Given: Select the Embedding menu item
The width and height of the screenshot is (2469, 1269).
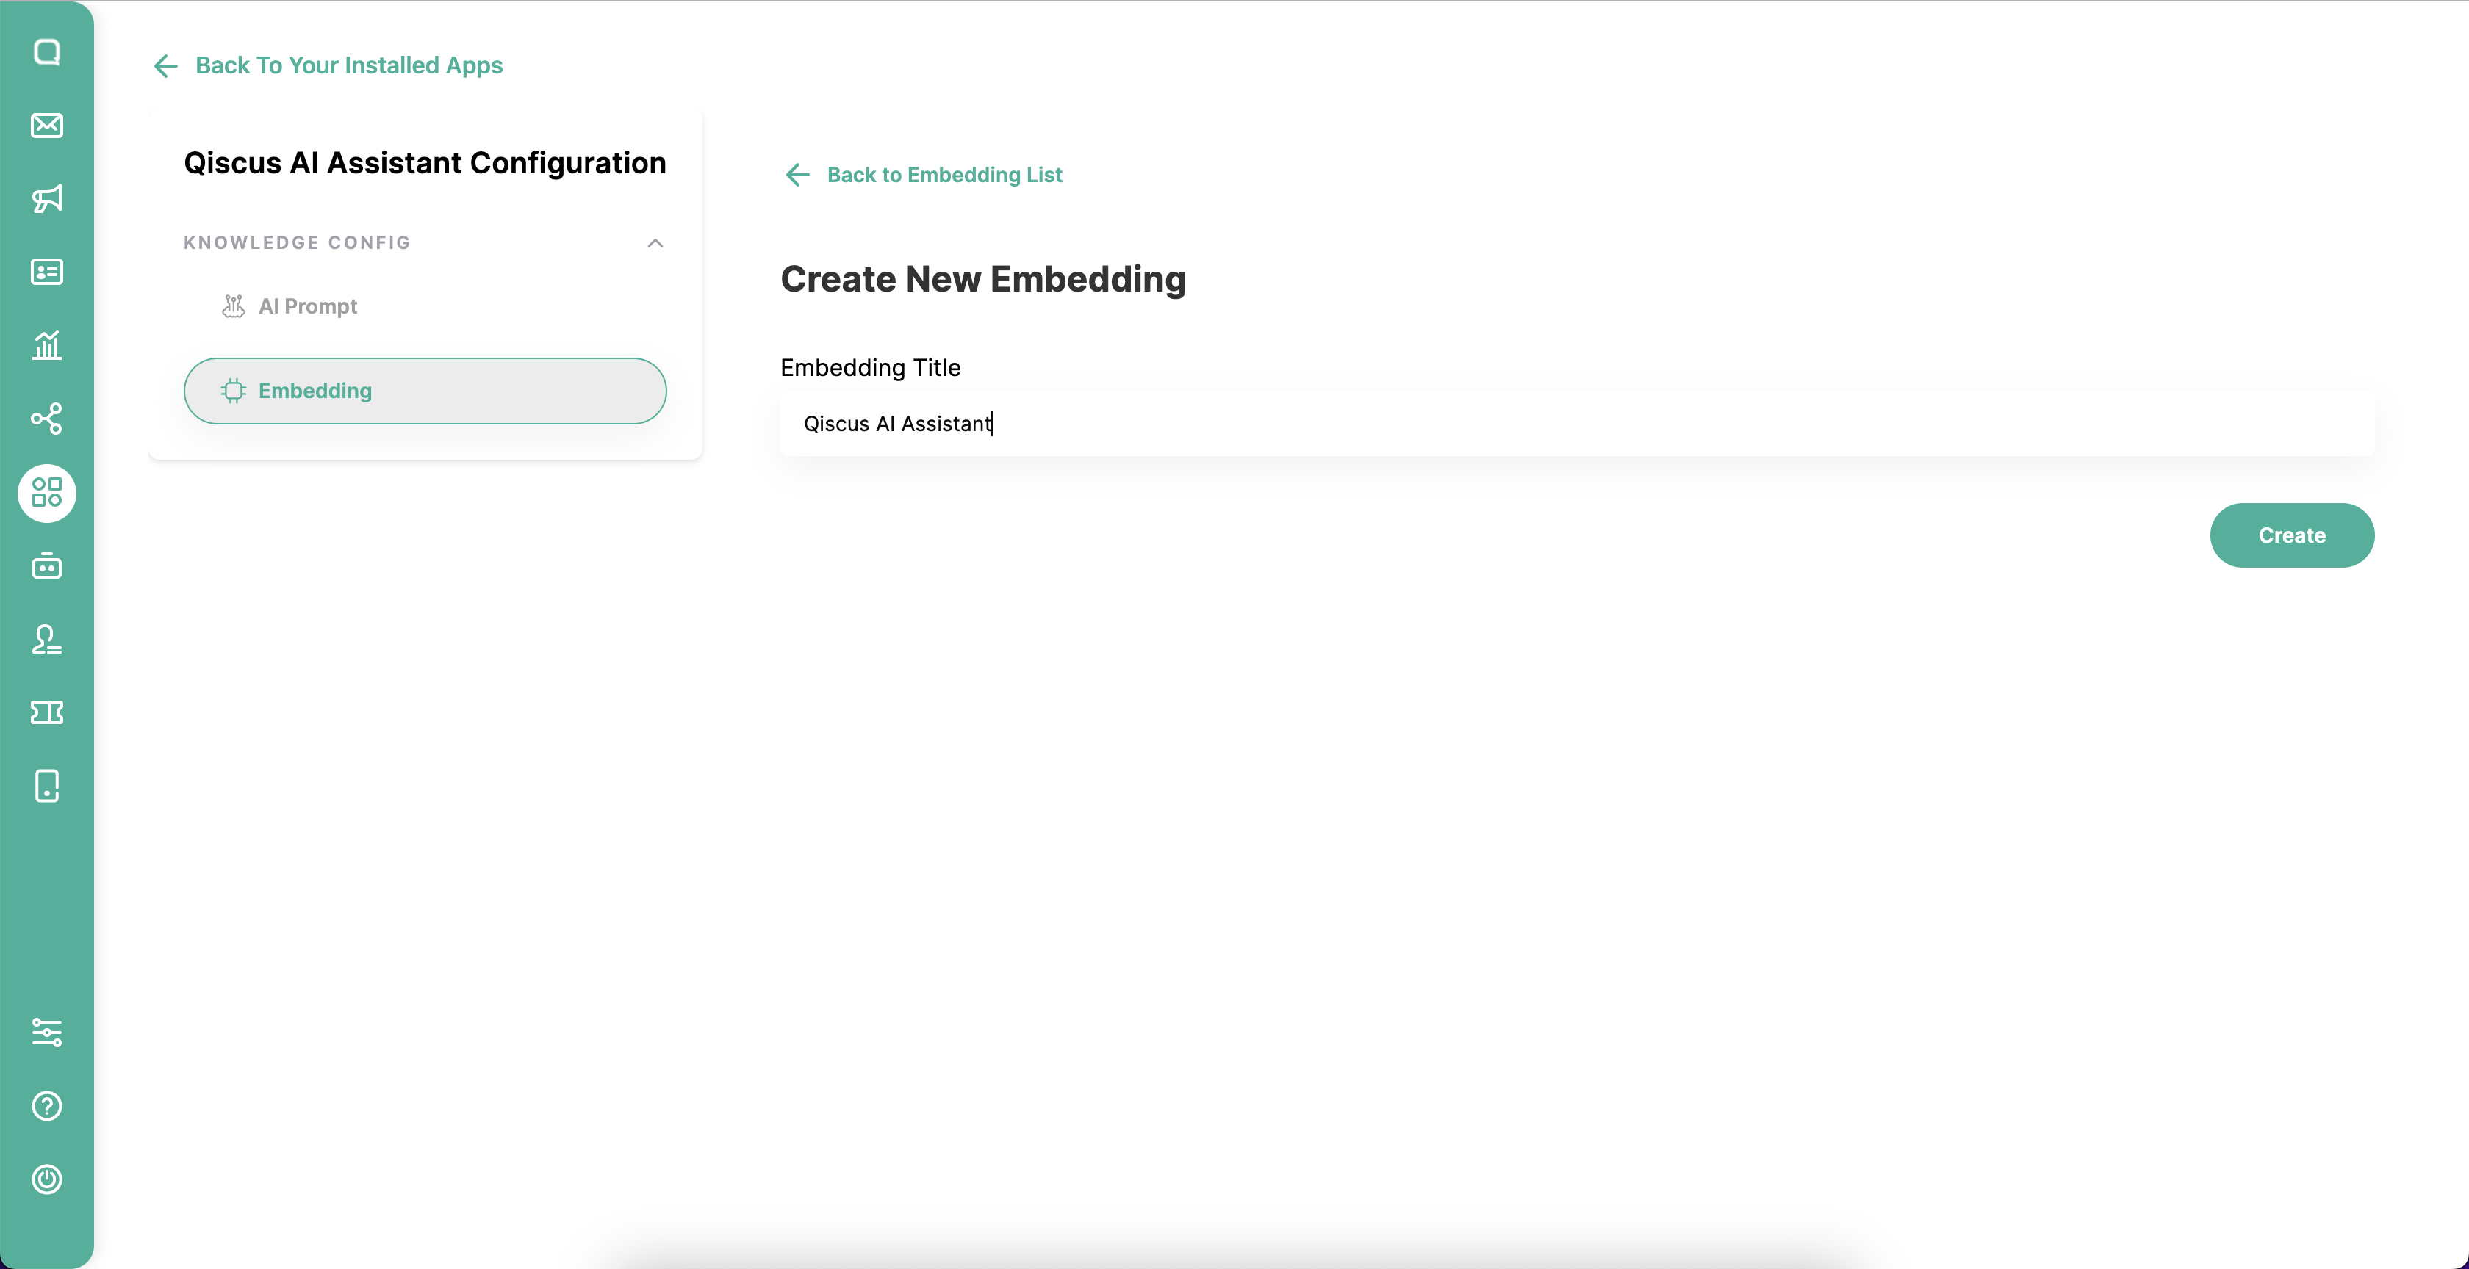Looking at the screenshot, I should click(425, 391).
